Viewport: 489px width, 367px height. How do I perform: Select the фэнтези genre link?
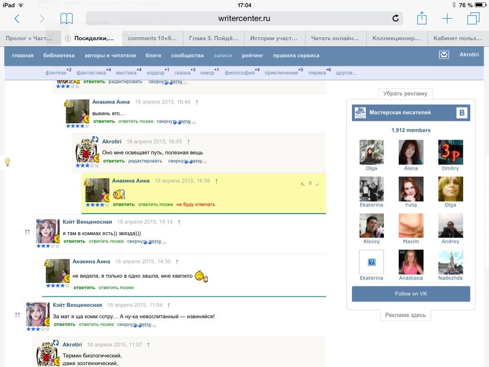56,73
